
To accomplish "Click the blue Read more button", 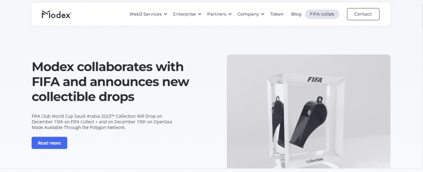I will tap(50, 143).
